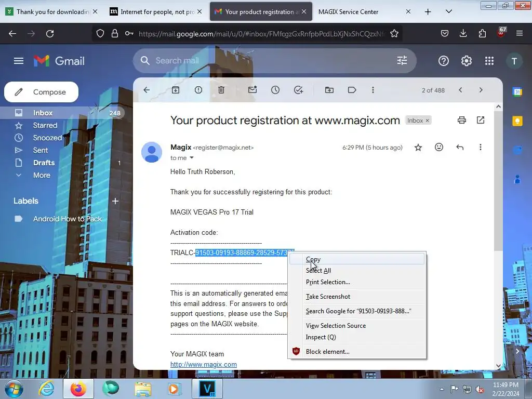
Task: Search Google for selected code
Action: 356,311
